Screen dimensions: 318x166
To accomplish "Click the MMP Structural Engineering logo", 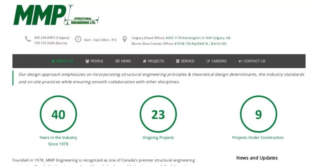I will point(56,15).
